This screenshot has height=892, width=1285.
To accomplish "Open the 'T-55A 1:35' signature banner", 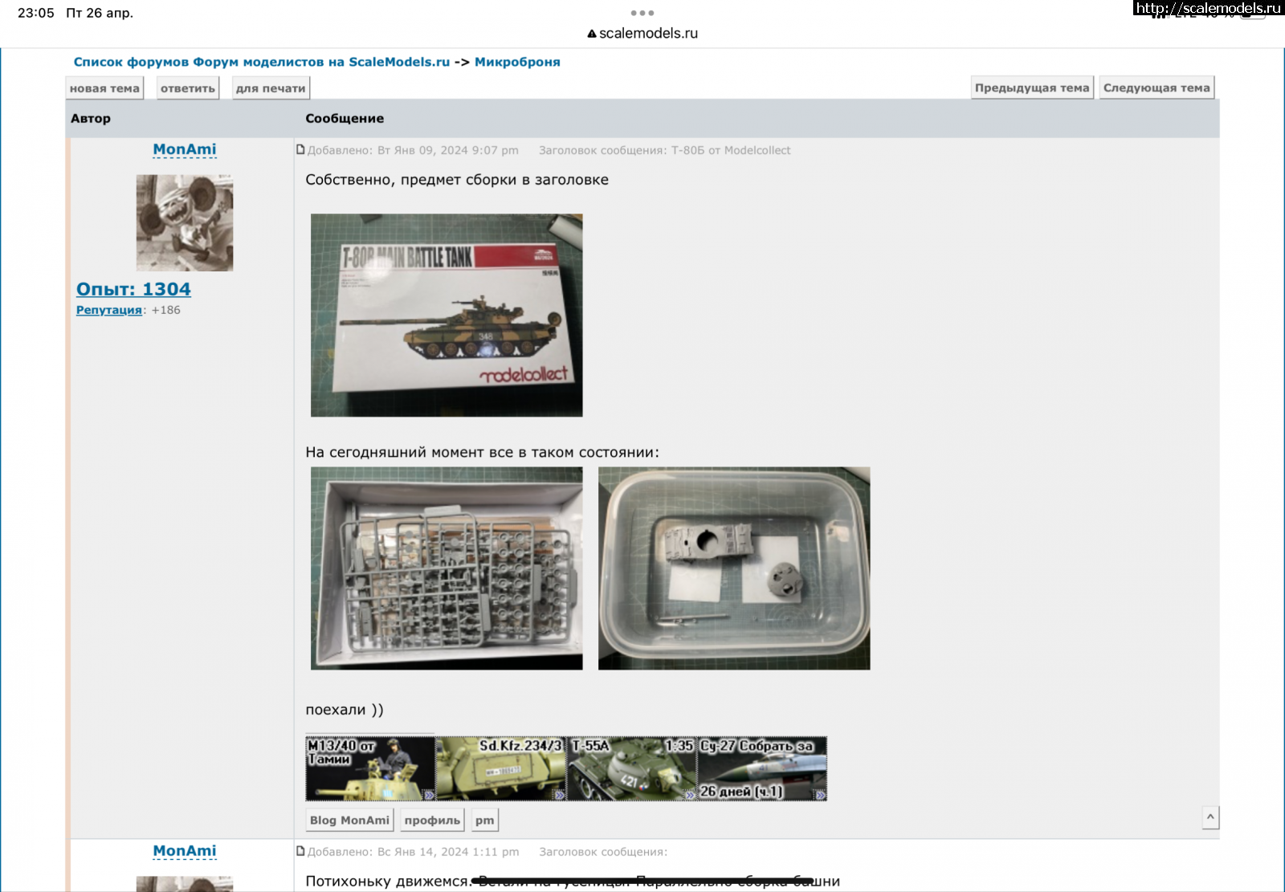I will click(x=631, y=768).
